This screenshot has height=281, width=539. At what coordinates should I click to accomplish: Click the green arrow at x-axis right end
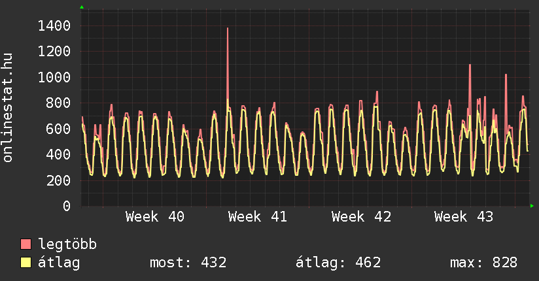pos(532,206)
